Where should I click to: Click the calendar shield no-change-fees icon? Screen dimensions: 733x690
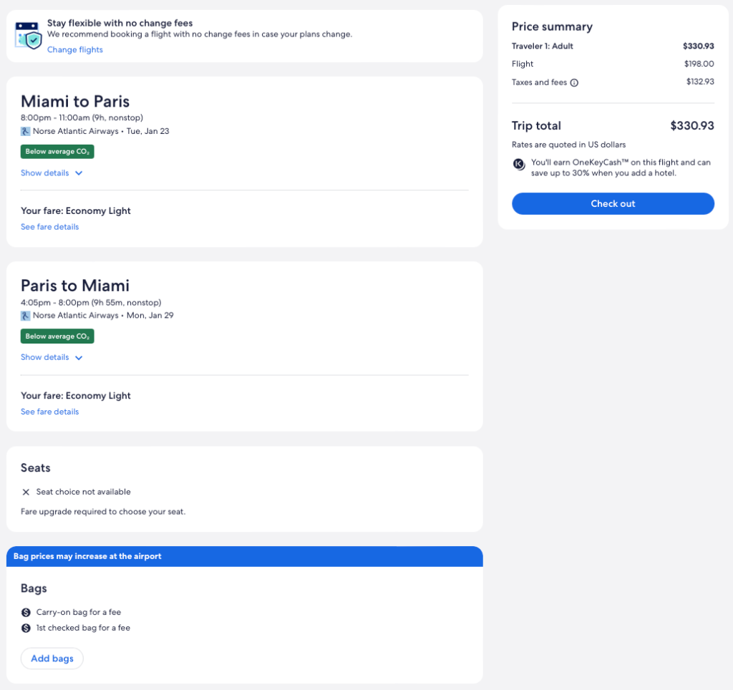[x=29, y=35]
